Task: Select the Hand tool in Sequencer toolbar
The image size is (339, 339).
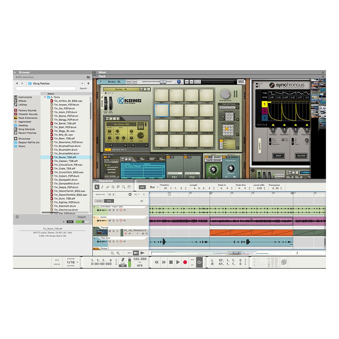Action: tap(129, 187)
